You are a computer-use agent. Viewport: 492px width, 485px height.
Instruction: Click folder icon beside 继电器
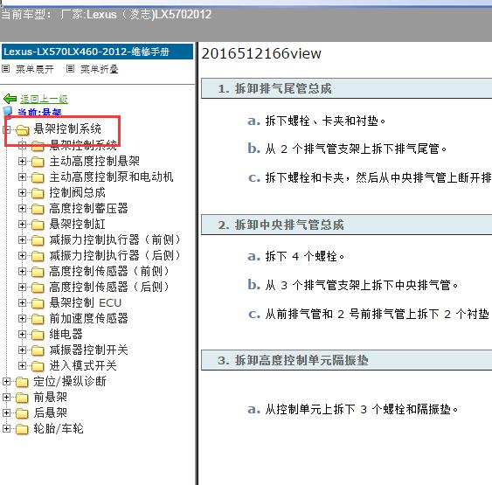38,335
